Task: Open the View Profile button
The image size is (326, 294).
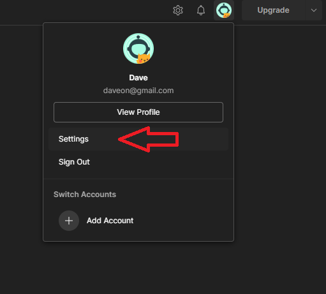Action: pyautogui.click(x=138, y=112)
